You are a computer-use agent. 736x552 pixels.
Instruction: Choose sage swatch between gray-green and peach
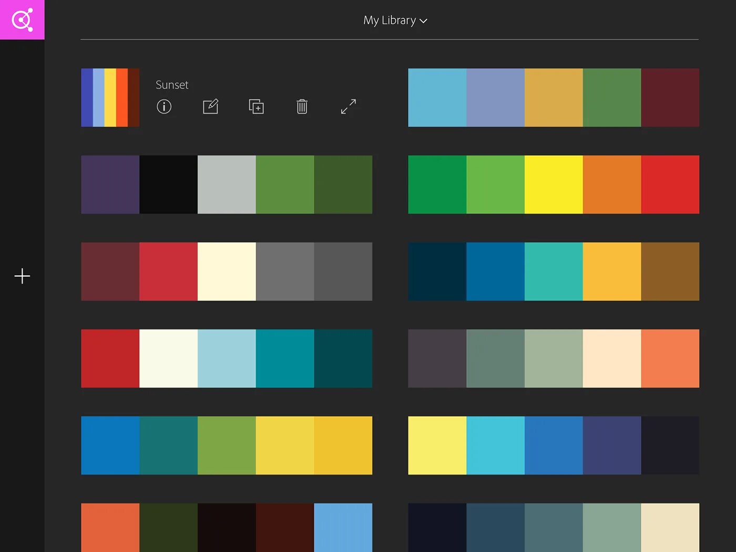[x=554, y=359]
